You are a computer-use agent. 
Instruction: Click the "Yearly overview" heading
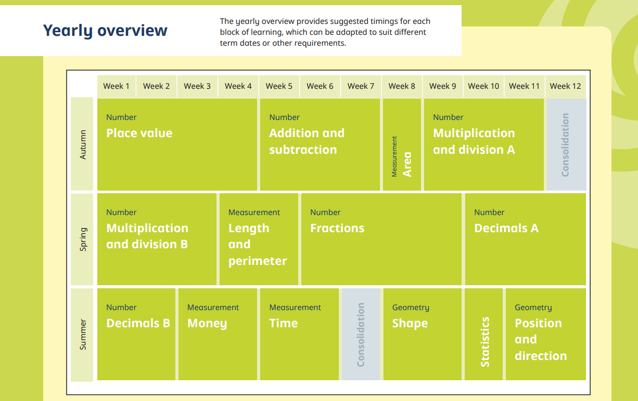click(x=105, y=31)
